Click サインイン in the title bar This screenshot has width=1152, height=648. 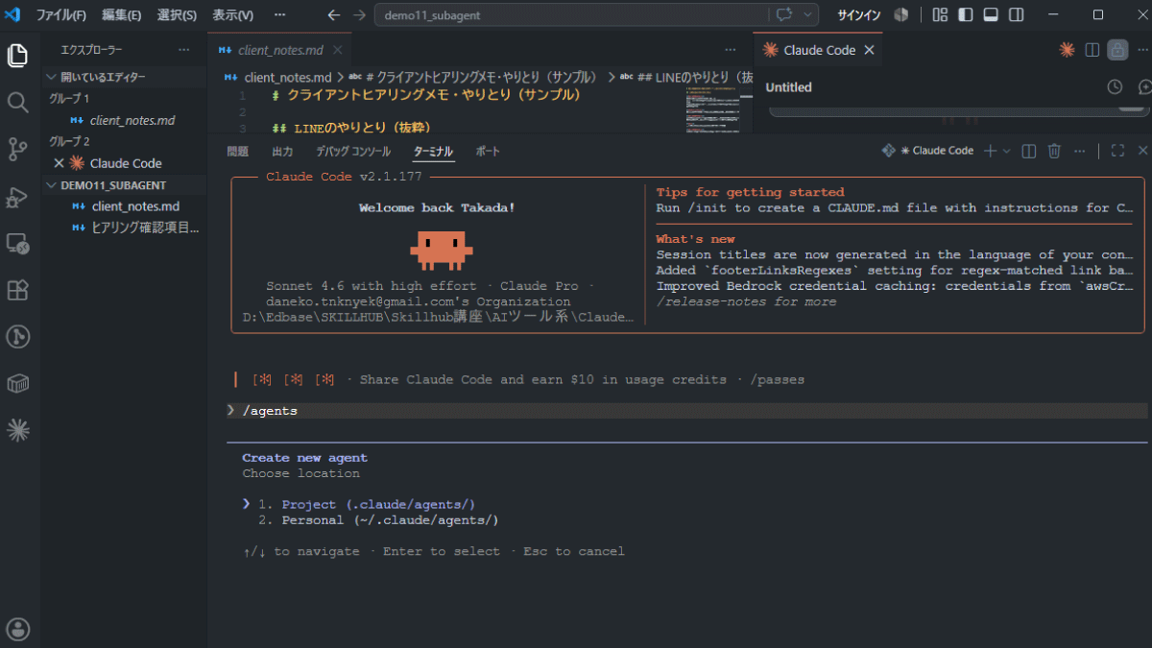[858, 15]
